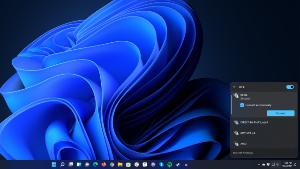Open Task View on taskbar
The width and height of the screenshot is (300, 169).
coord(71,164)
